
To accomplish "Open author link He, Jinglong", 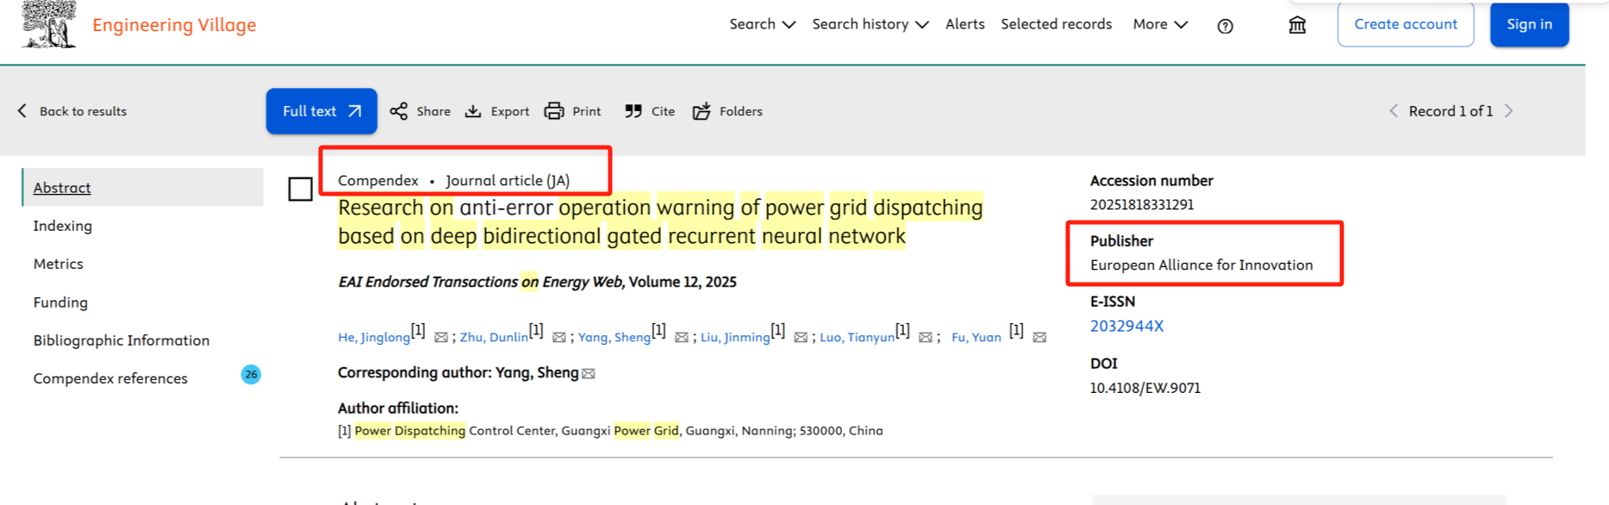I will click(374, 337).
